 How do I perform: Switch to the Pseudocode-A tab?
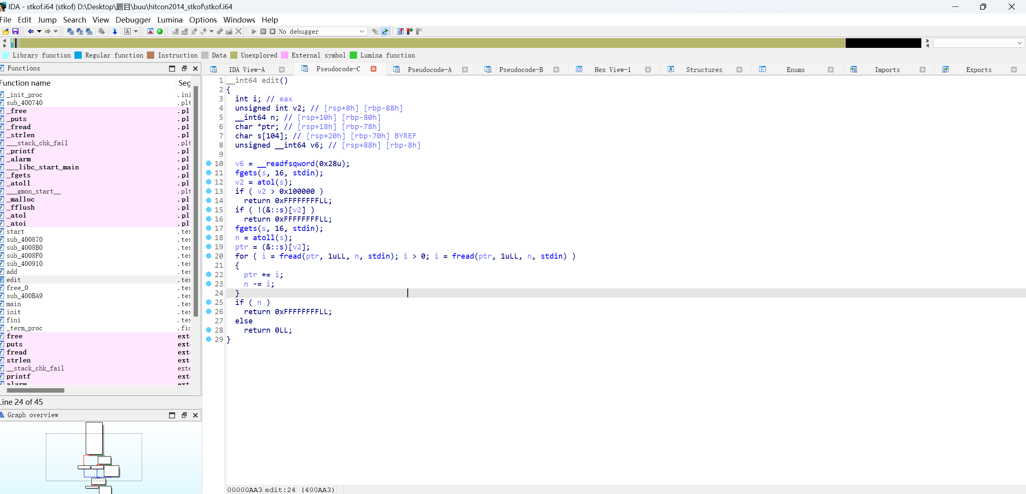point(429,70)
